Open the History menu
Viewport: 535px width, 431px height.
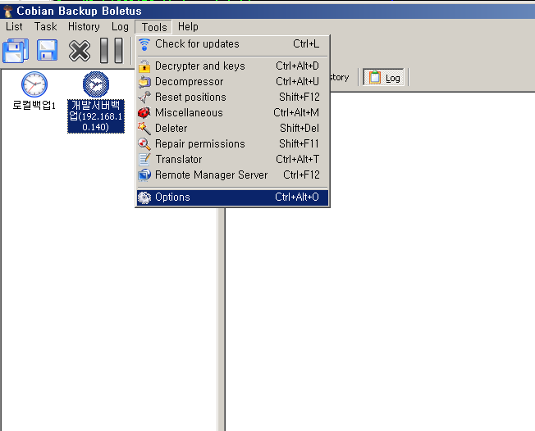84,26
